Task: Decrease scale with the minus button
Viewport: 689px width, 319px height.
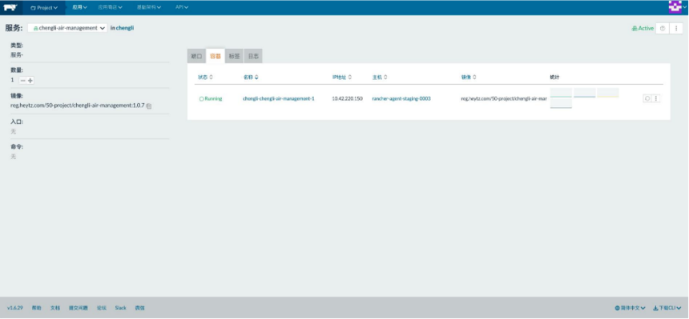Action: [x=23, y=80]
